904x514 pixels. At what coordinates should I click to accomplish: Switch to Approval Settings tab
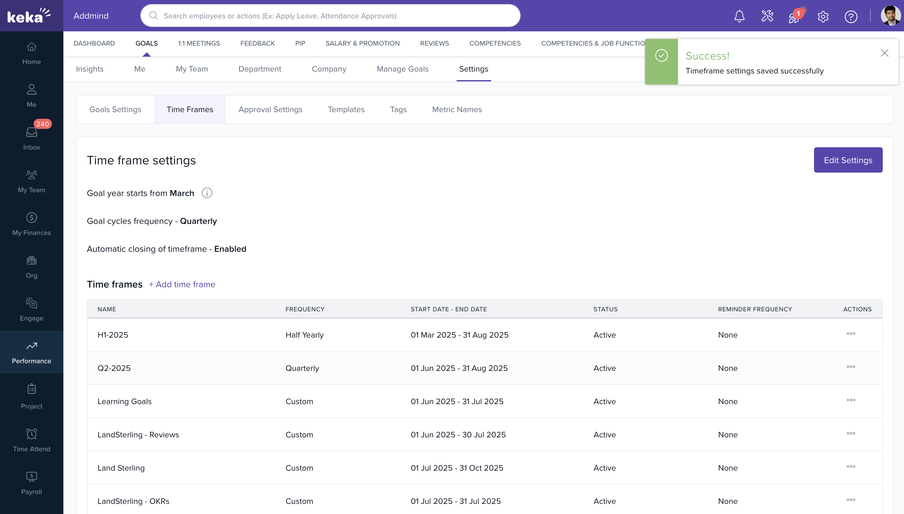pos(270,110)
